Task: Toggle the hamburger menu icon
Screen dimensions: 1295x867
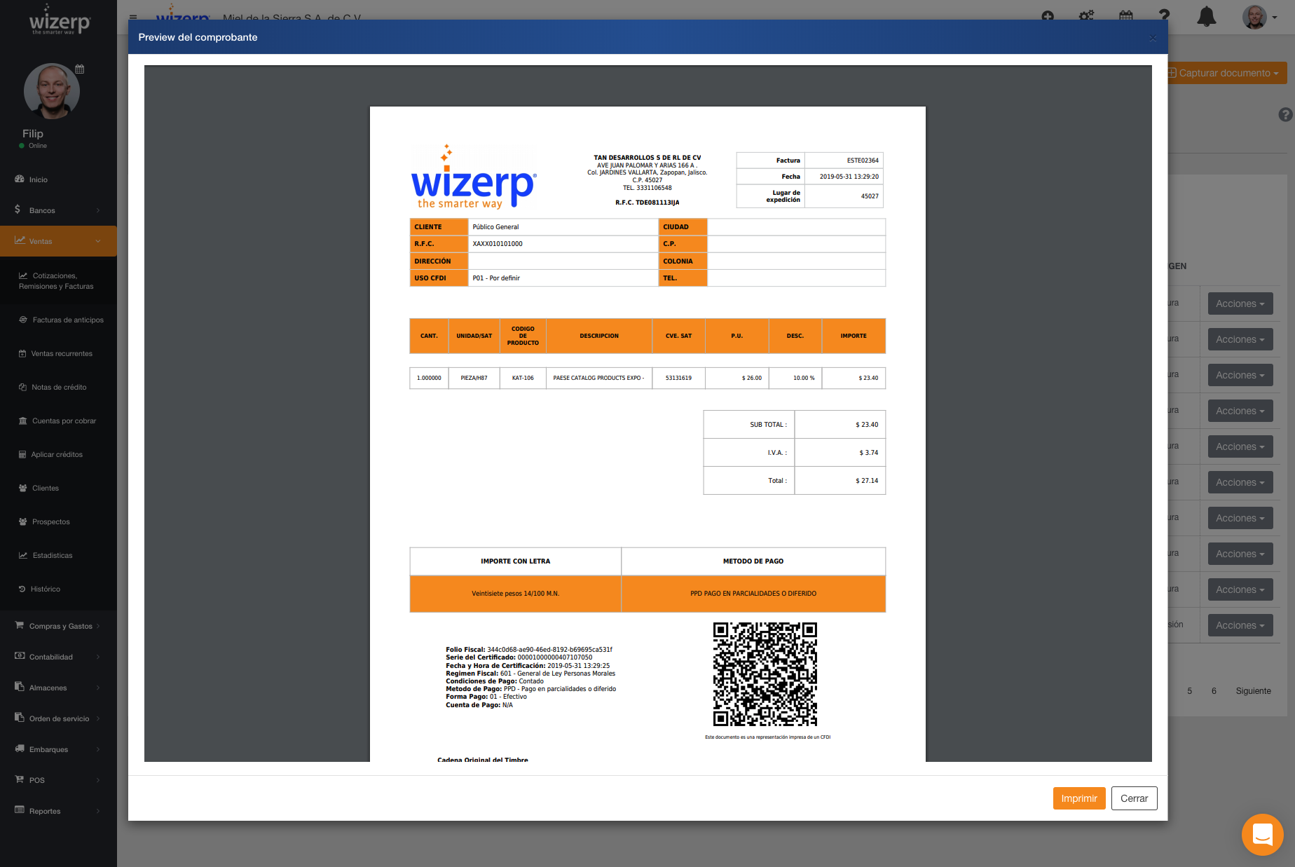Action: [133, 18]
